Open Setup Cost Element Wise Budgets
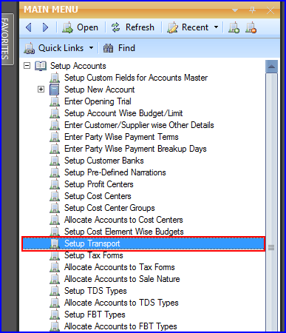This screenshot has width=286, height=333. point(124,232)
